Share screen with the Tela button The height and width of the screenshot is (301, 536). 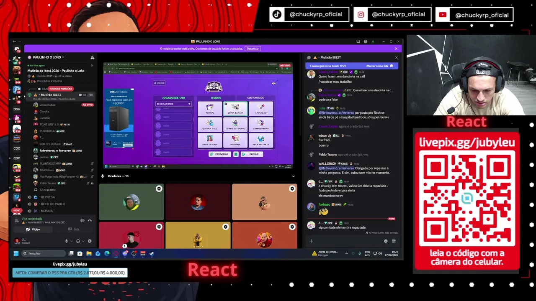74,230
